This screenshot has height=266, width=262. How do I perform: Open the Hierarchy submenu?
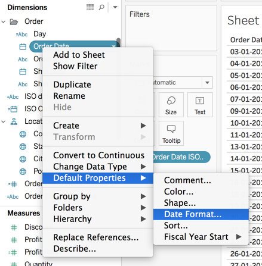98,219
